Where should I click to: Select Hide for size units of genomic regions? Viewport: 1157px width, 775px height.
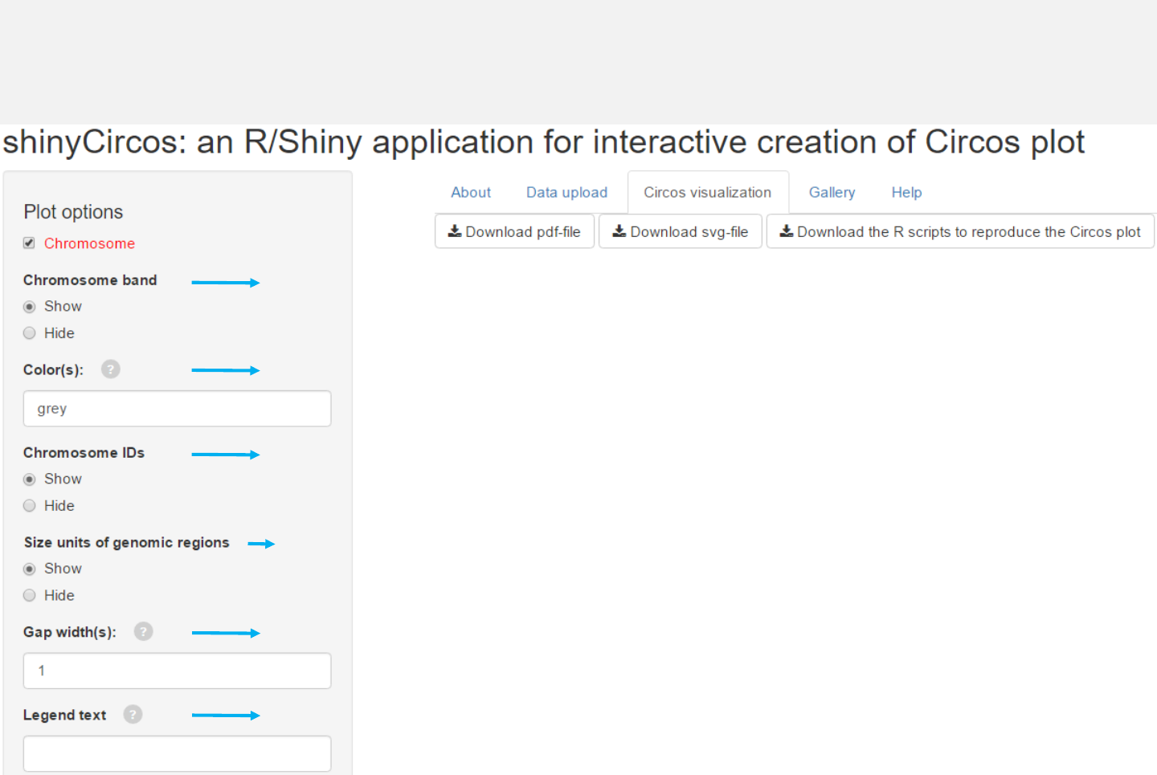point(30,596)
